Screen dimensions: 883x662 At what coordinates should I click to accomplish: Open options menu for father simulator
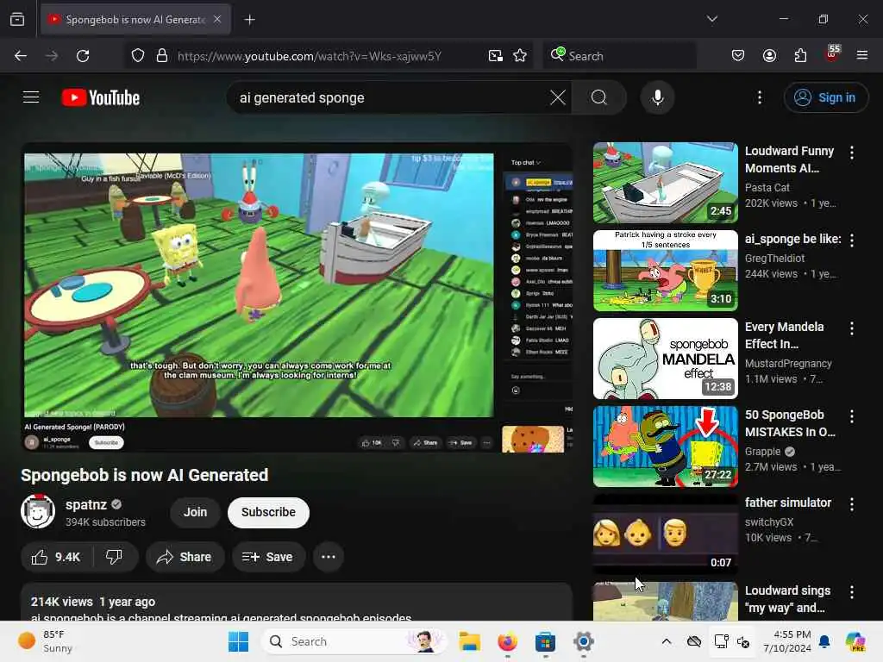point(852,503)
